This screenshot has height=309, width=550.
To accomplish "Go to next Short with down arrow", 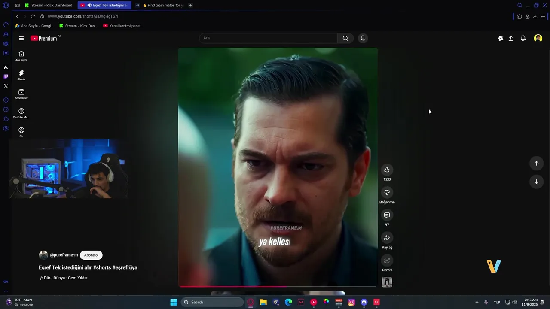I will (x=536, y=182).
